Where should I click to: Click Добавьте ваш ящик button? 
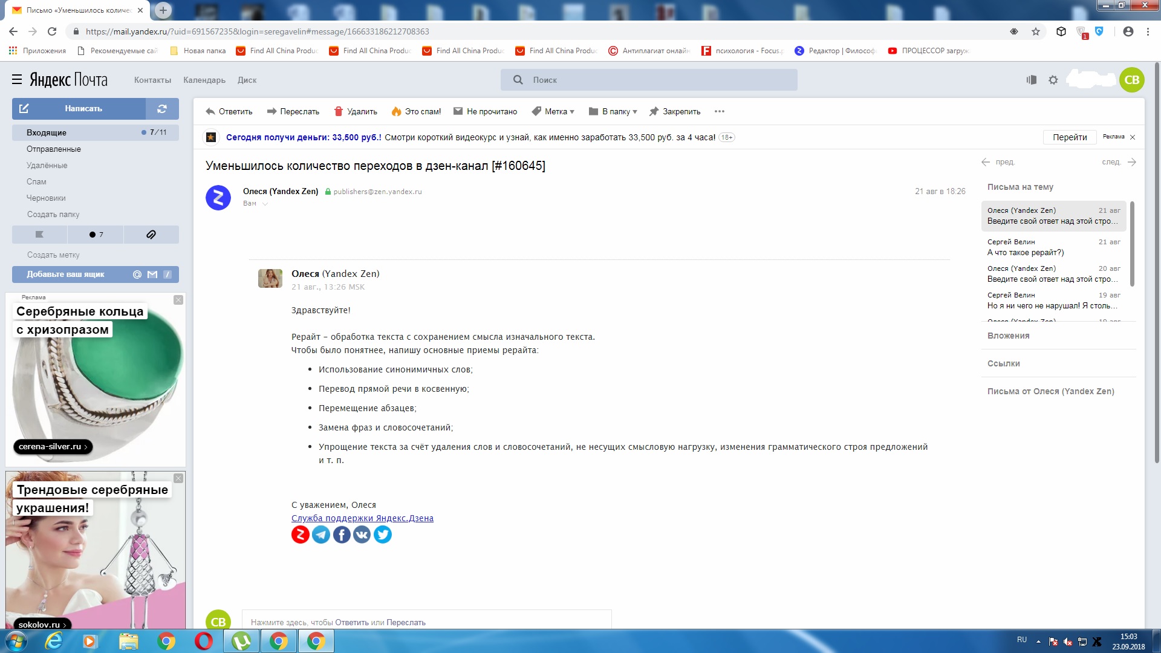(x=96, y=275)
